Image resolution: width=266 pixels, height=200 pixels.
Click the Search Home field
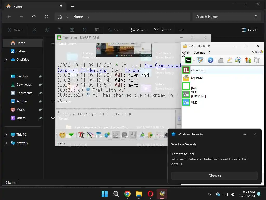[x=227, y=17]
